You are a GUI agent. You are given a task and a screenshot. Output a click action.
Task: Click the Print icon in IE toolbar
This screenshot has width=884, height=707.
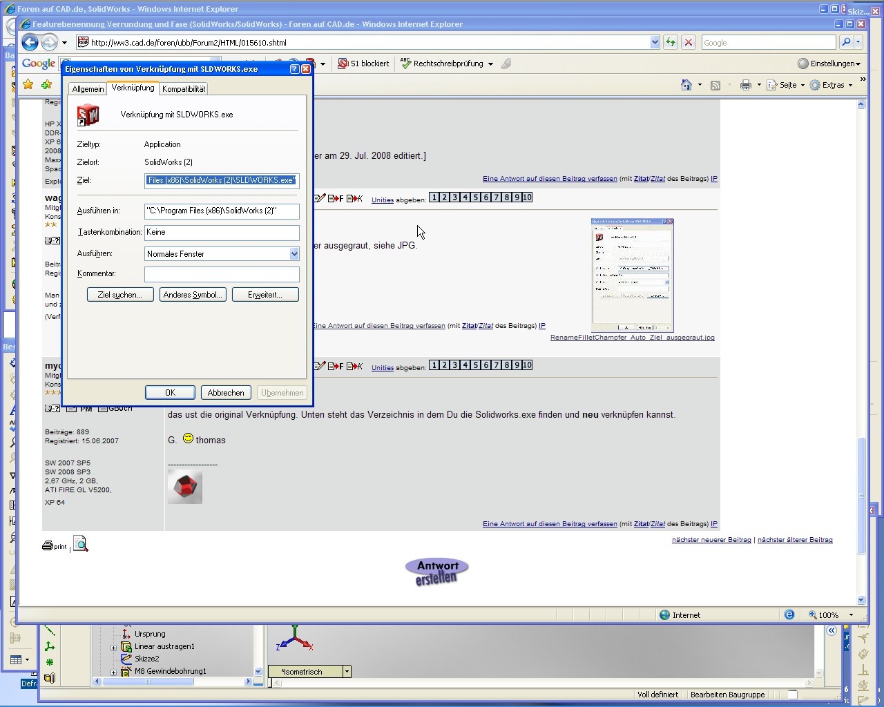[746, 85]
